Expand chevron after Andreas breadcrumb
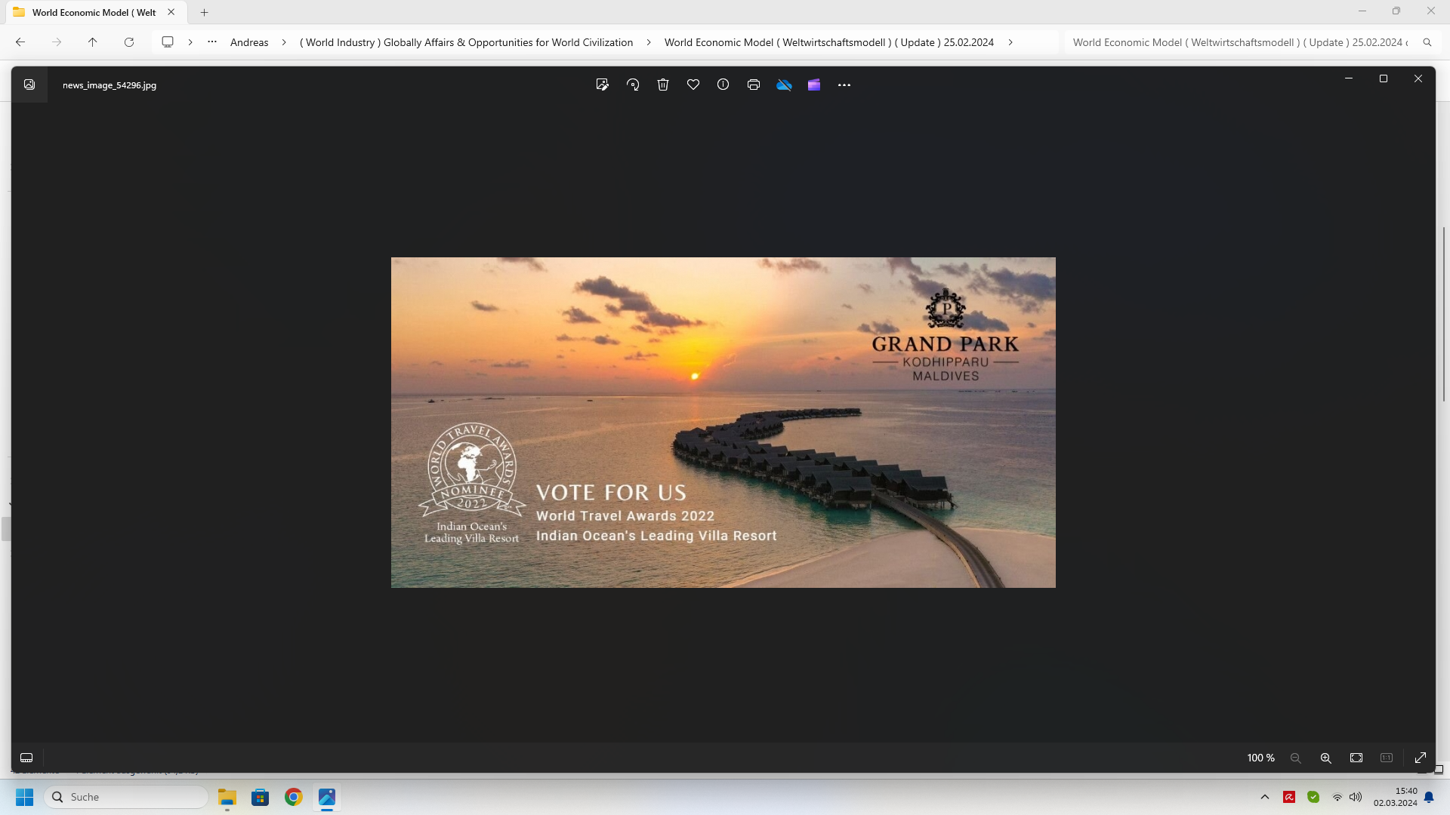Image resolution: width=1450 pixels, height=815 pixels. click(284, 42)
